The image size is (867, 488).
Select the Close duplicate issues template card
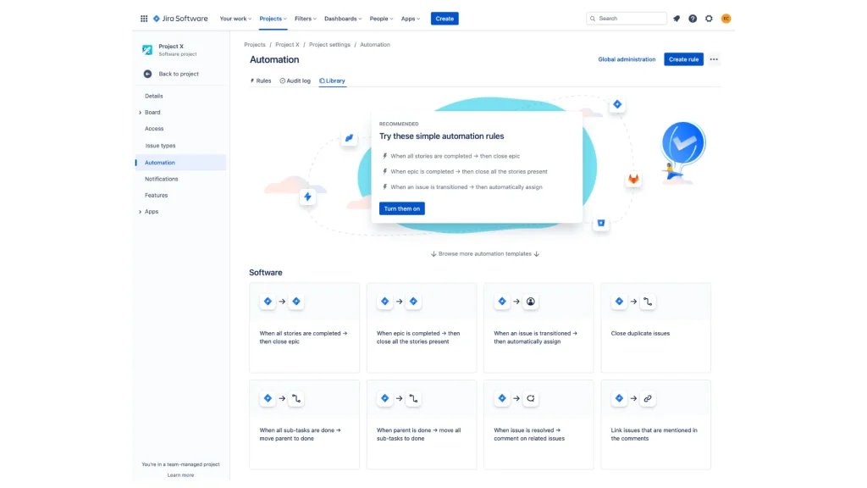pyautogui.click(x=655, y=328)
